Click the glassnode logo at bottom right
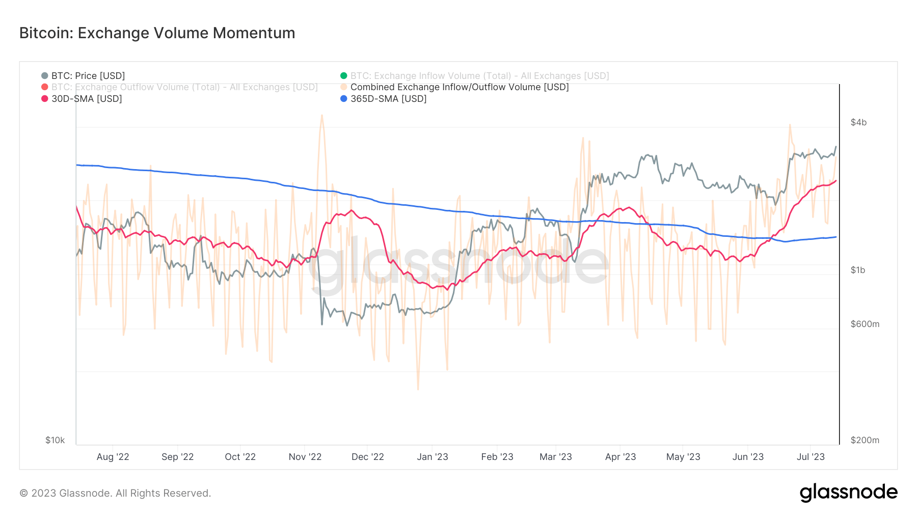917x516 pixels. pyautogui.click(x=849, y=493)
